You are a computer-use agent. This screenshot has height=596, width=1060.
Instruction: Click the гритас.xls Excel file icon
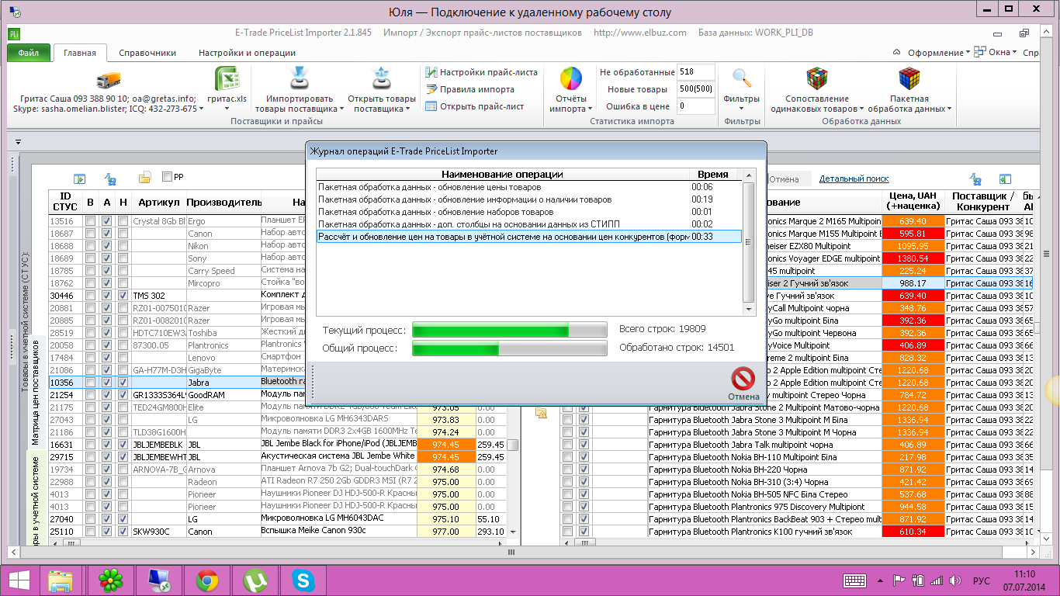(226, 78)
